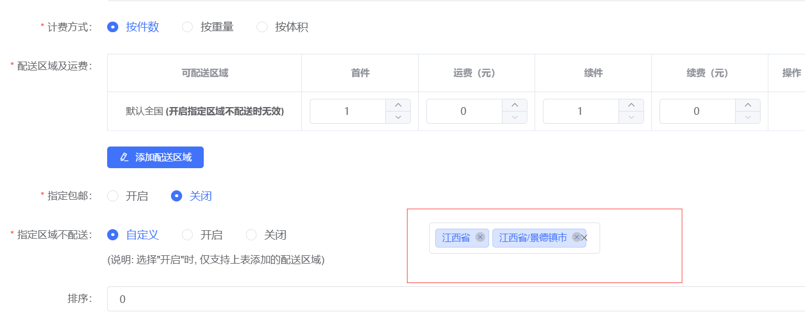Remove the 江西省/景德镇市 tag
This screenshot has height=313, width=805.
click(576, 238)
